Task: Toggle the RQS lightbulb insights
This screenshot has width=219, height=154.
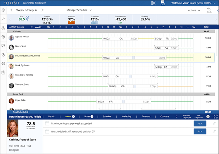Action: coord(28,19)
